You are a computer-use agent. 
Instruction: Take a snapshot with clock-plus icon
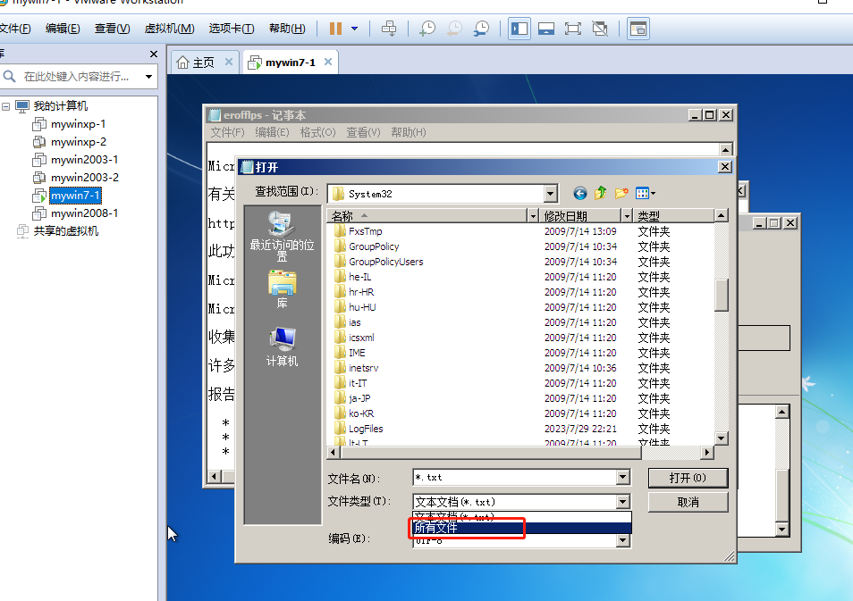[x=427, y=29]
